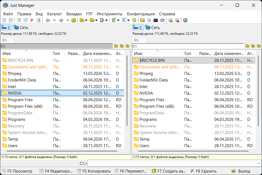
Task: Click left panel's favorites star folder icon
Action: click(x=127, y=46)
